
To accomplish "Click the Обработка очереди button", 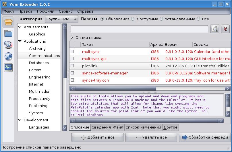I will 205,137.
